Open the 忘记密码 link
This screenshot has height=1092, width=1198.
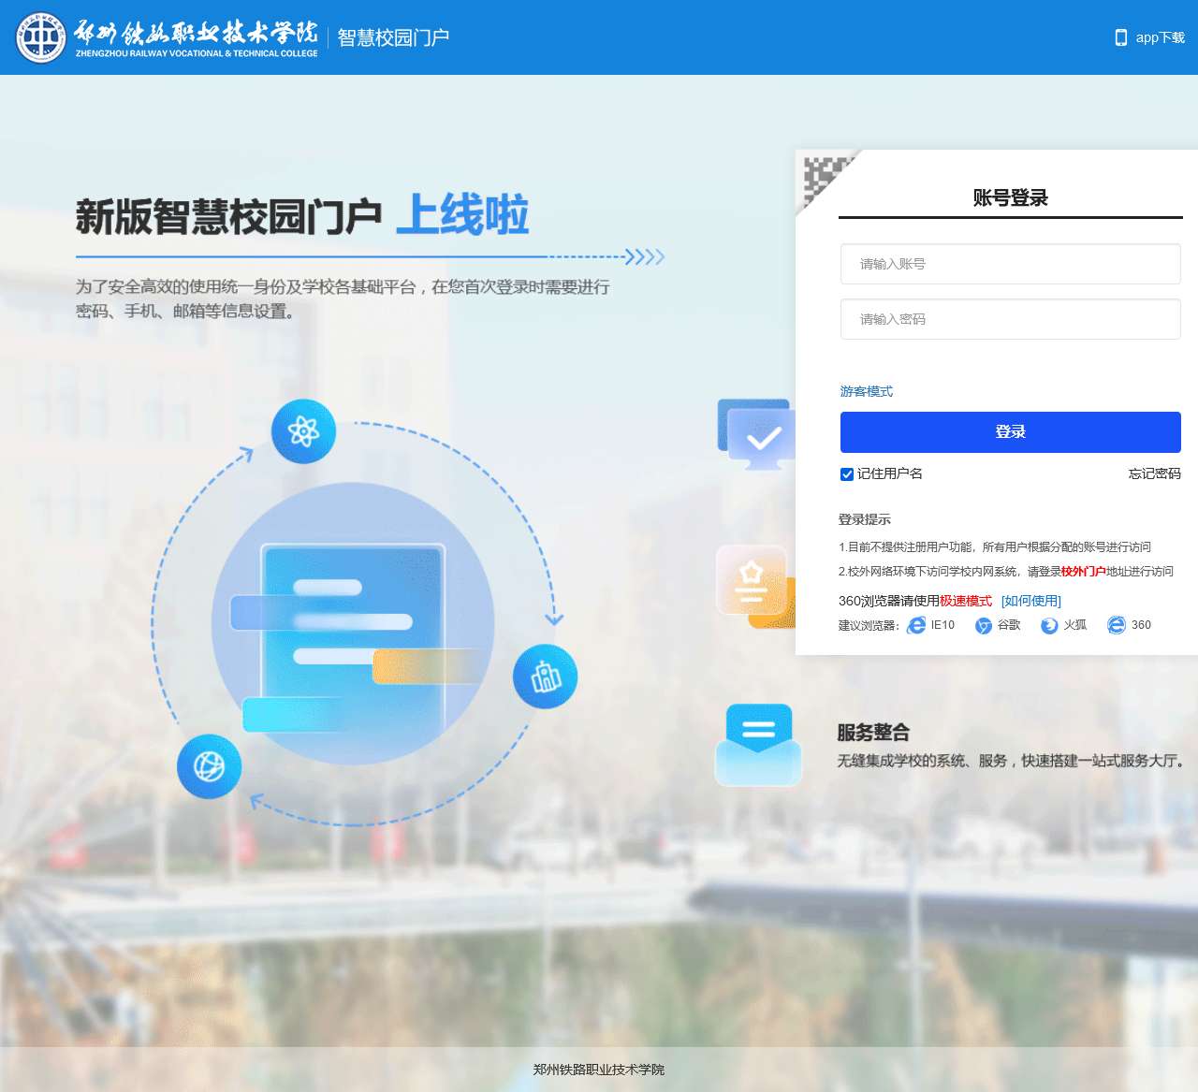(x=1154, y=473)
